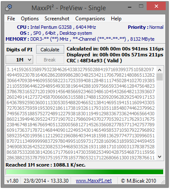
Task: Open the Screenshot menu
Action: coord(57,19)
